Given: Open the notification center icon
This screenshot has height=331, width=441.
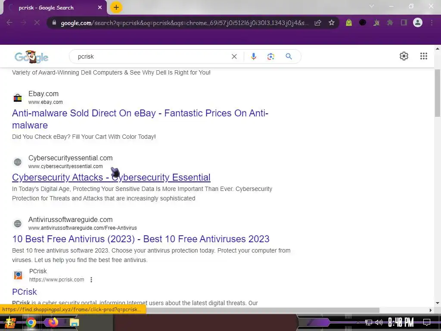Looking at the screenshot, I should pos(427,322).
